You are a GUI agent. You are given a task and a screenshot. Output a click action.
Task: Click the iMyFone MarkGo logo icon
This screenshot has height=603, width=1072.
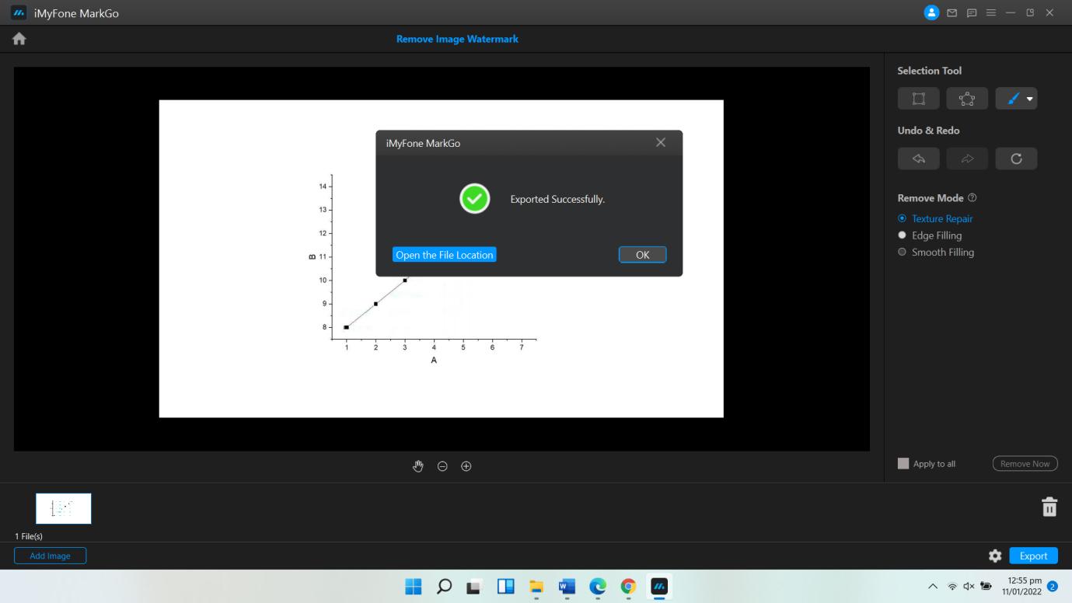(x=19, y=12)
